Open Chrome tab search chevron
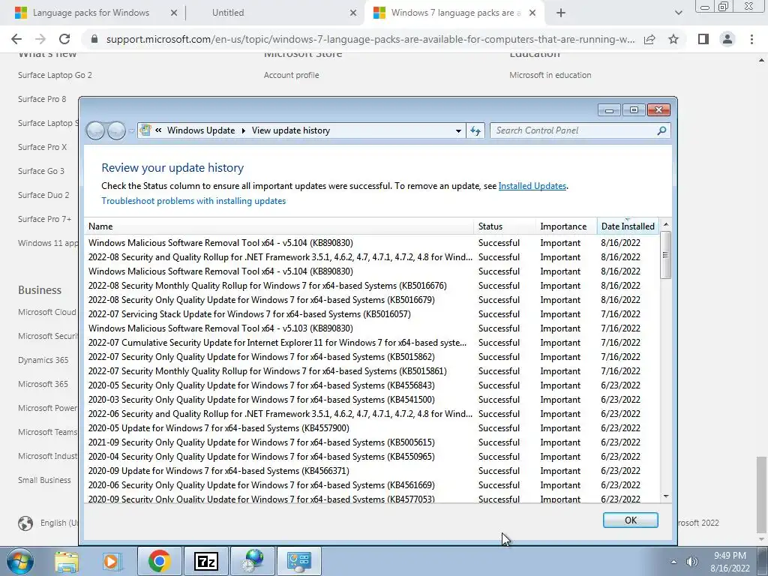Viewport: 768px width, 576px height. pyautogui.click(x=678, y=13)
